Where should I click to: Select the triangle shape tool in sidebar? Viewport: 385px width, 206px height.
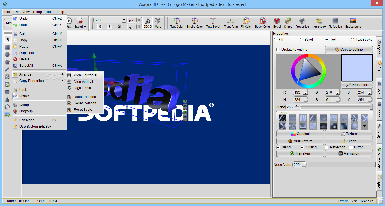7,99
